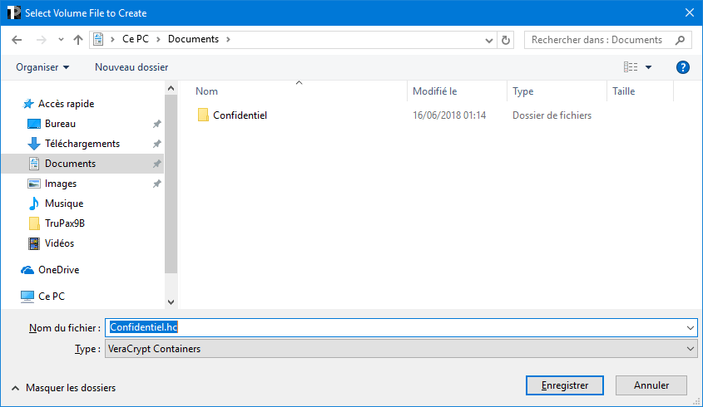Click the Bureau desktop icon
Image resolution: width=703 pixels, height=407 pixels.
pyautogui.click(x=33, y=124)
